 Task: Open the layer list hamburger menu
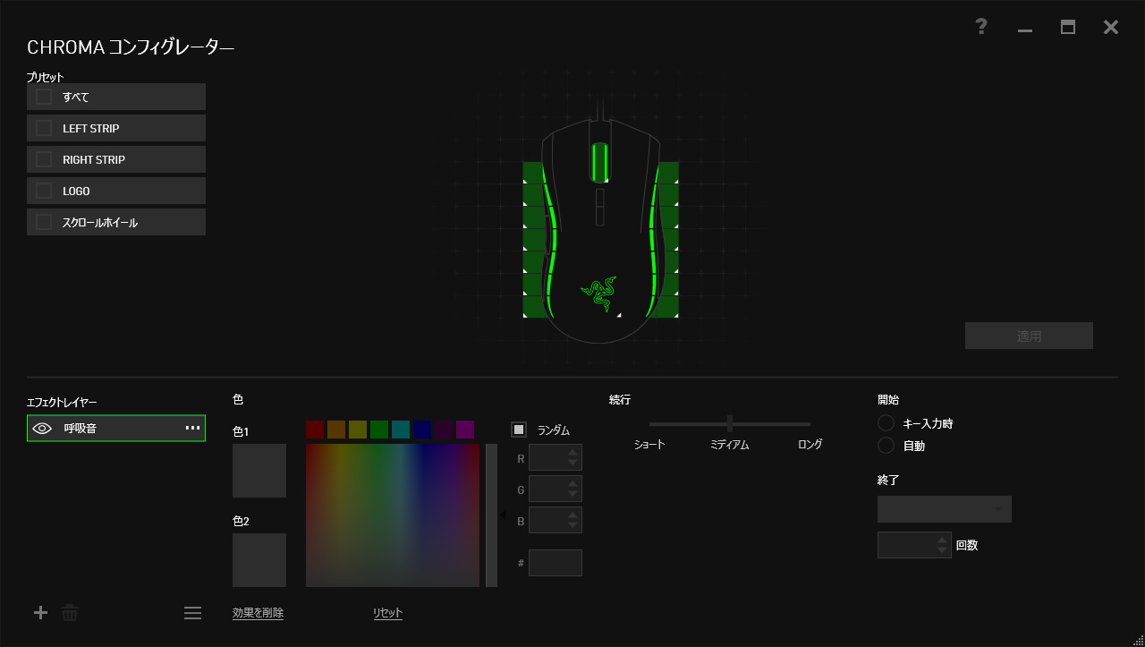click(x=192, y=613)
